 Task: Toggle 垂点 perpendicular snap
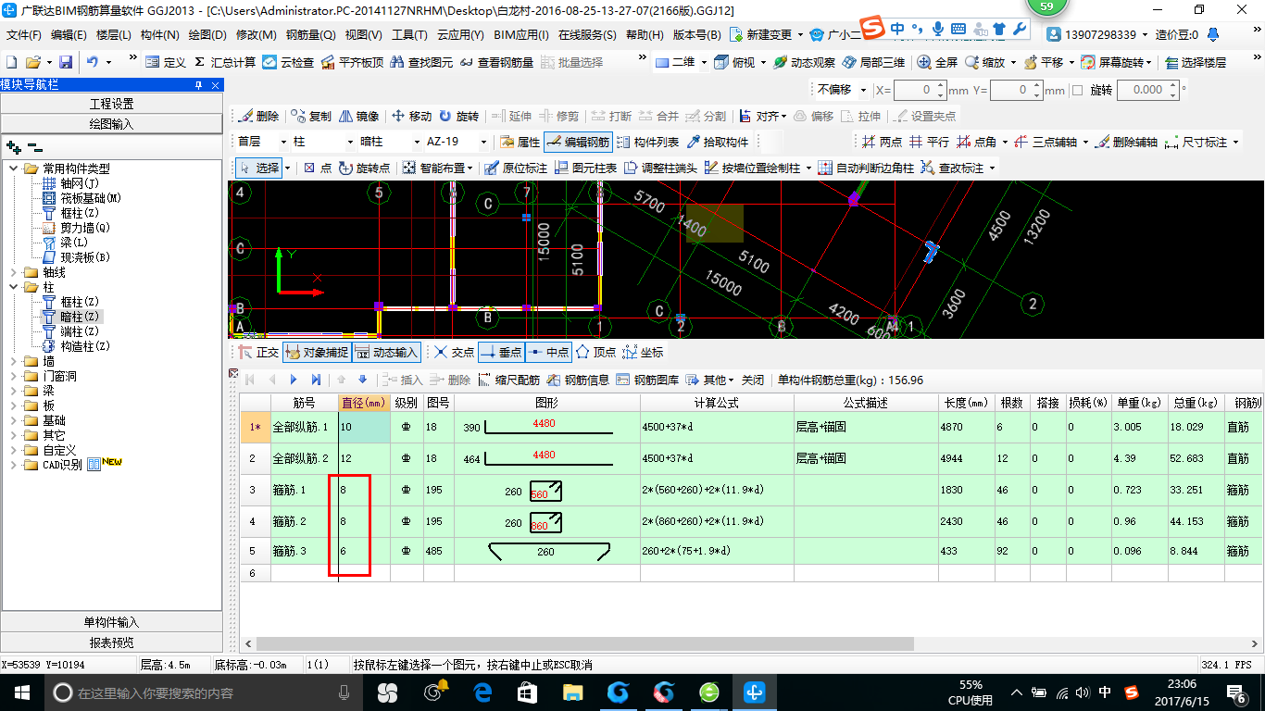[501, 353]
